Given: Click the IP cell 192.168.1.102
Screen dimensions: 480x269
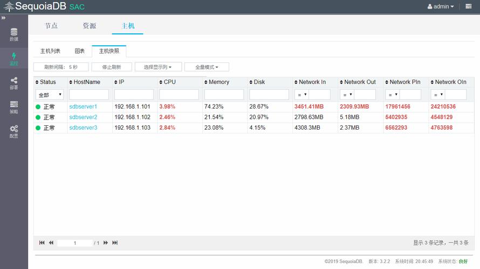Looking at the screenshot, I should [x=133, y=117].
